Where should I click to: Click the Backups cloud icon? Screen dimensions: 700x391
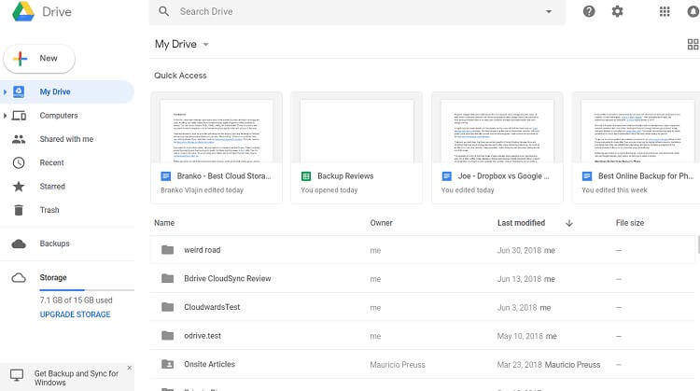19,244
